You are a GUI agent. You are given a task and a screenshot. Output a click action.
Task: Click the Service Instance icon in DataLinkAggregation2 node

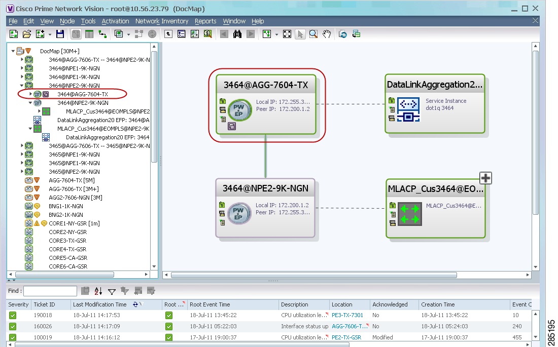408,109
